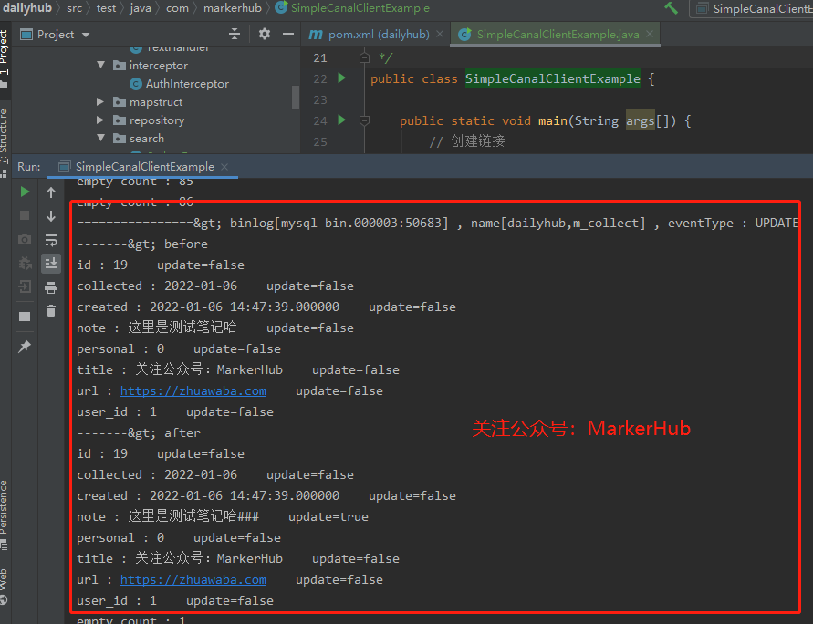Clear all console output with trash icon

[51, 310]
